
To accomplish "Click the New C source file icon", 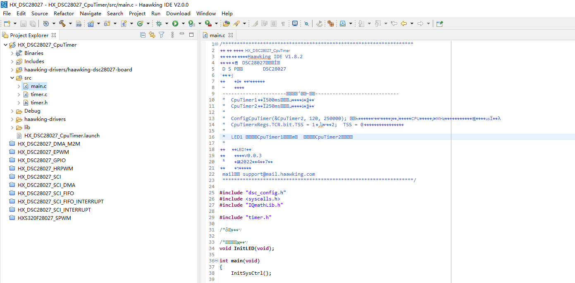I will 124,24.
